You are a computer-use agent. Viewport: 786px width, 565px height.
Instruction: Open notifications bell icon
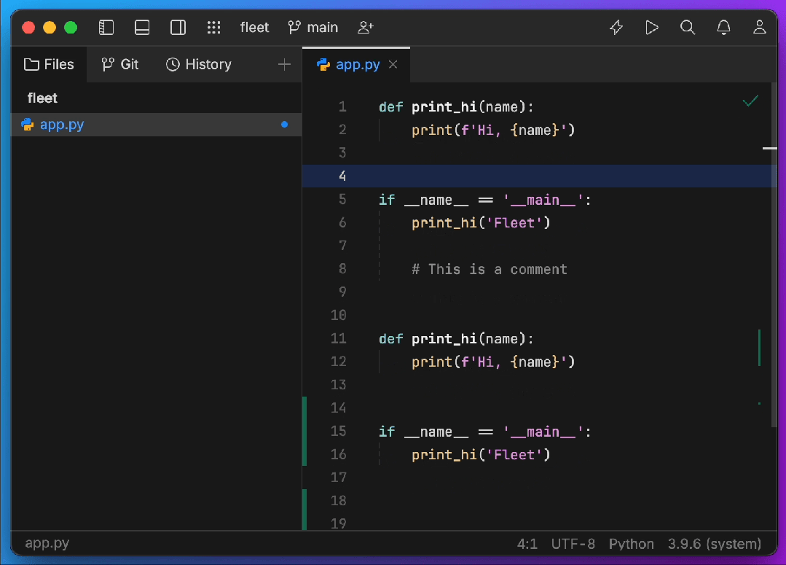click(723, 28)
